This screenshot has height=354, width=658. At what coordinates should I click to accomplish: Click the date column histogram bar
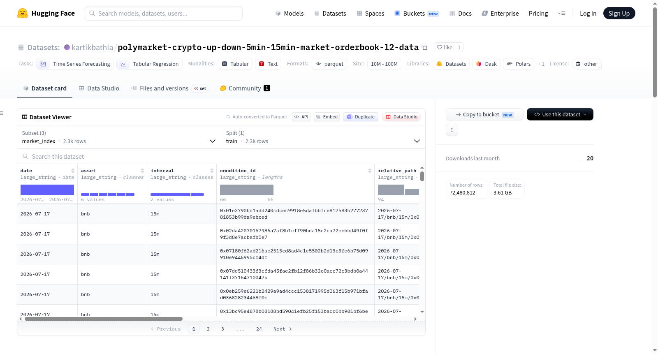(47, 190)
